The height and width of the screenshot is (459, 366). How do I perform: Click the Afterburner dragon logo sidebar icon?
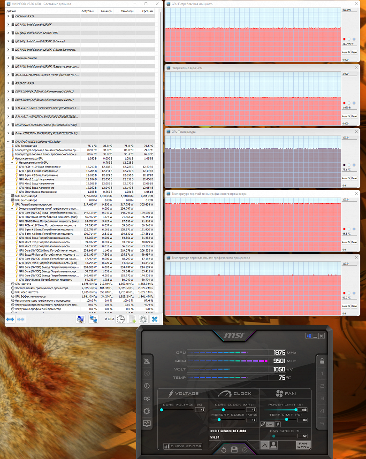coord(147,360)
